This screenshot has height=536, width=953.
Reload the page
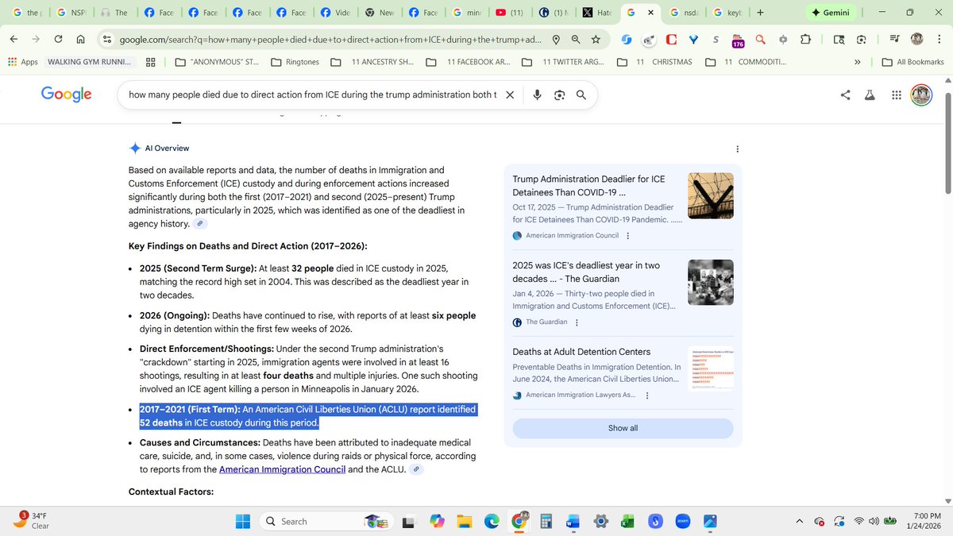58,39
